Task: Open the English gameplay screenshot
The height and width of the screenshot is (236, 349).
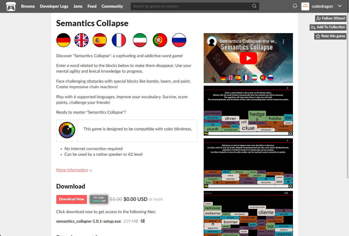Action: pos(248,111)
